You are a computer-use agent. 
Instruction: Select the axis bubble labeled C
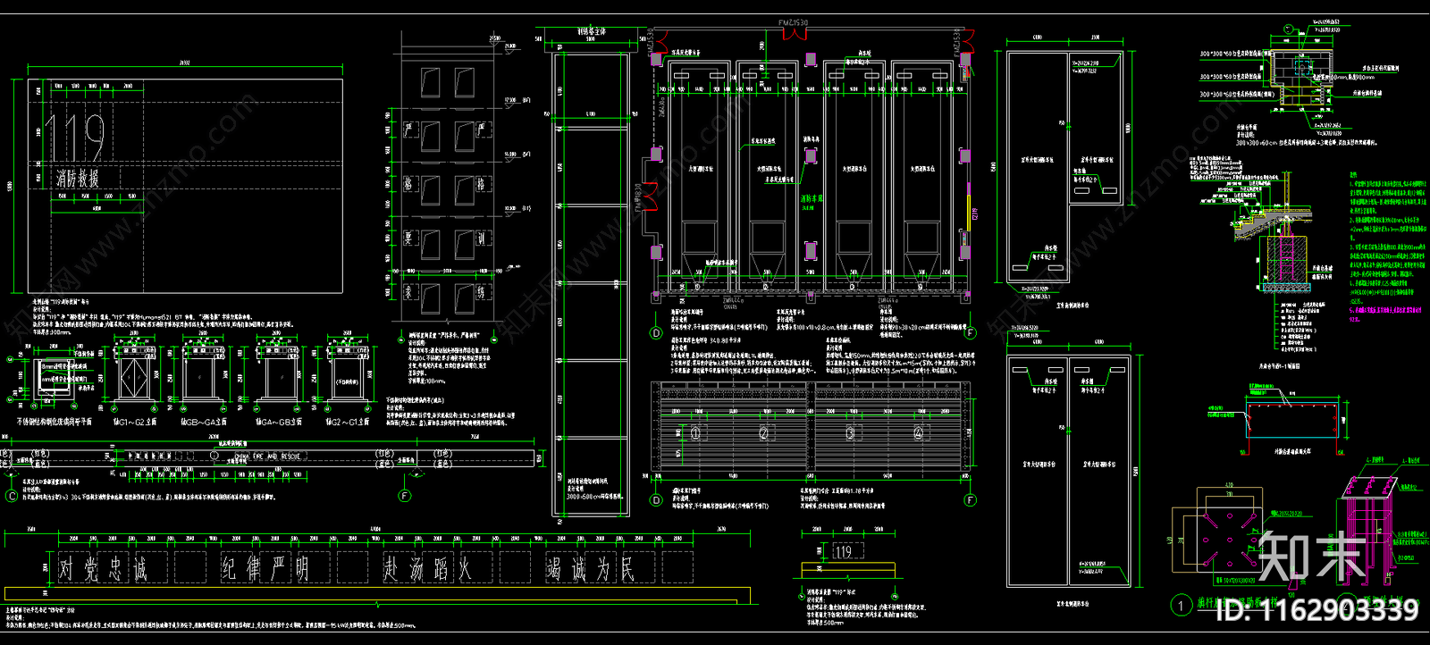click(12, 495)
